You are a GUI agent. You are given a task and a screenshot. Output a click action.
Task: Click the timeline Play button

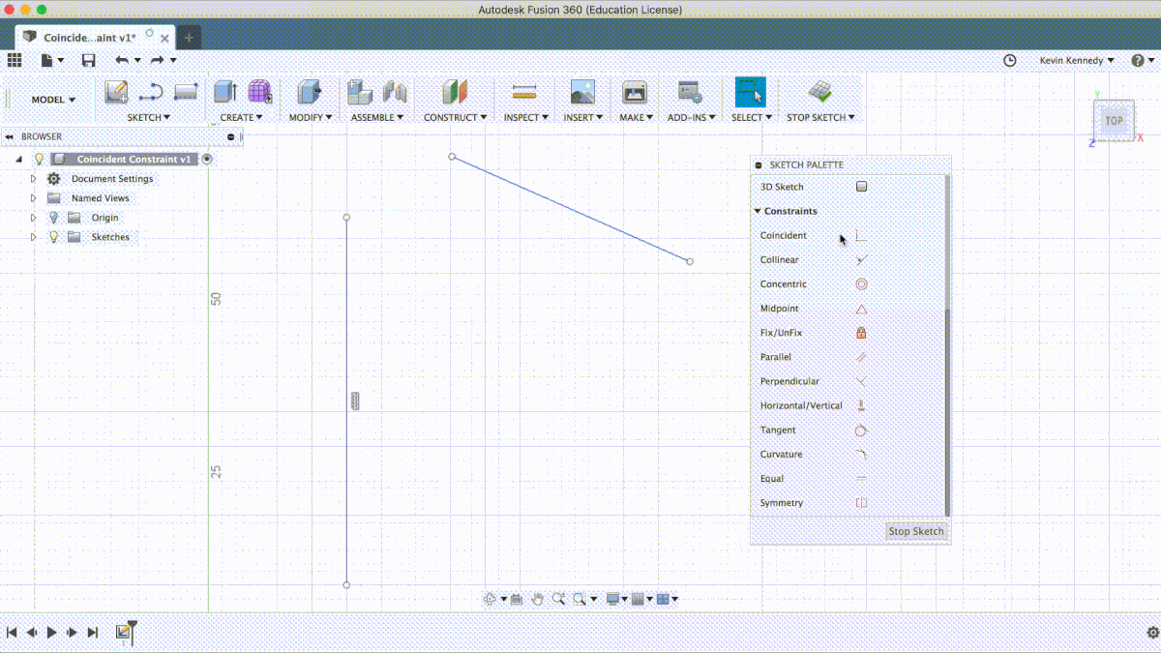pos(51,632)
